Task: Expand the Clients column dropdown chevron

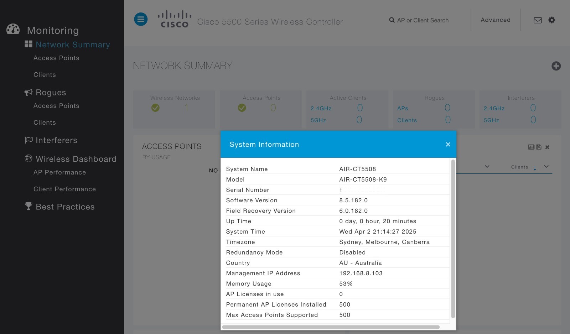Action: click(x=546, y=167)
